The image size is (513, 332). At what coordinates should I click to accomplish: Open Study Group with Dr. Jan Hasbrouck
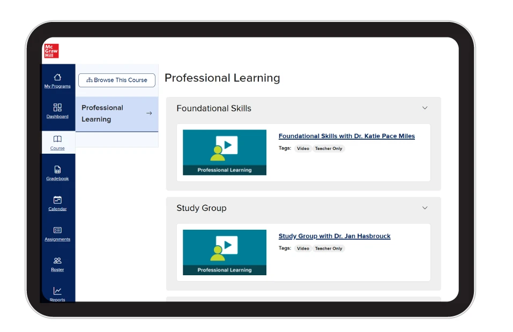click(334, 236)
